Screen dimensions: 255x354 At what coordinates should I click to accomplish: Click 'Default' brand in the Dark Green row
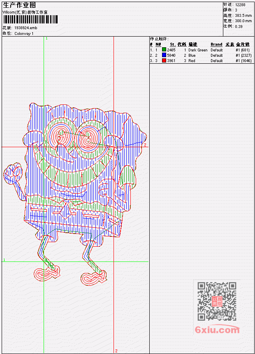click(x=217, y=50)
